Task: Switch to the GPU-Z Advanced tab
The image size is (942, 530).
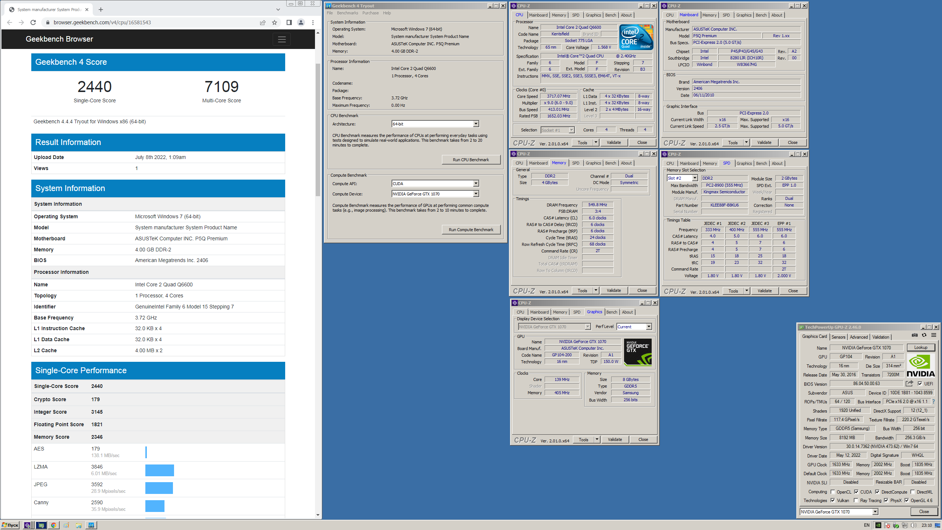Action: (x=859, y=337)
